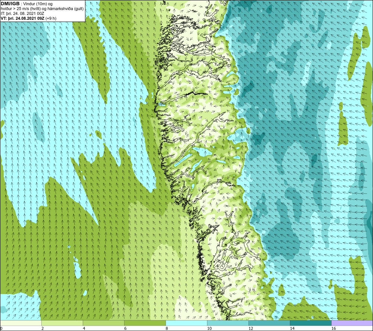Click the legend tick label 16
The height and width of the screenshot is (331, 373).
[x=333, y=329]
